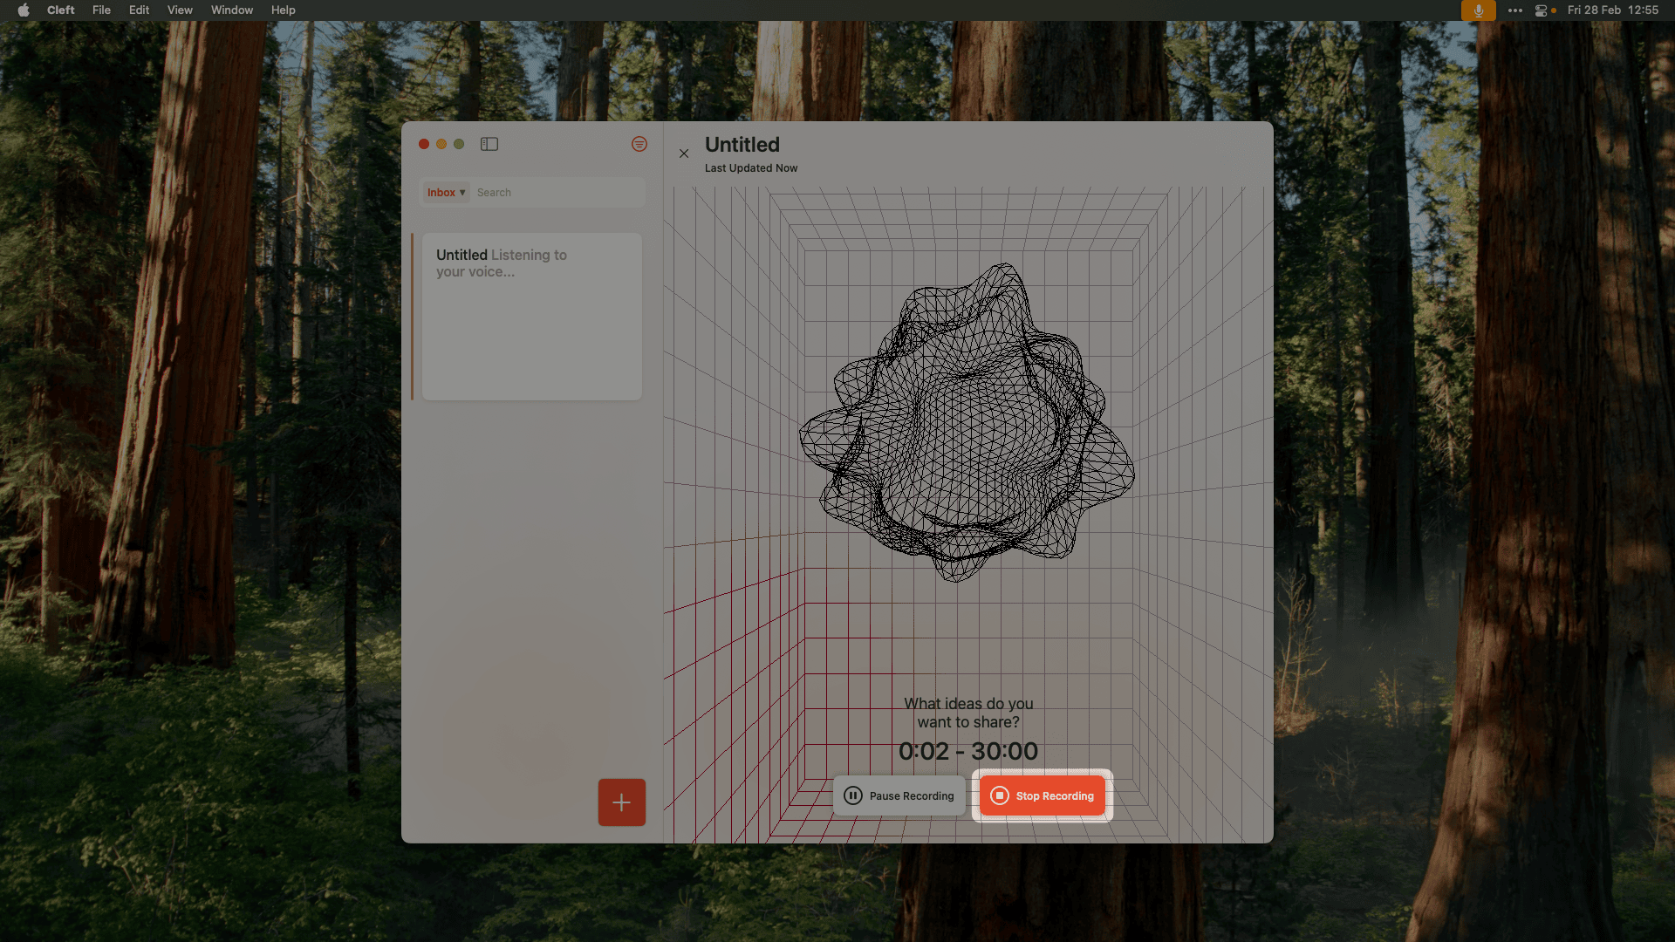Pause the current voice recording
Screen dimensions: 1675x942
tap(899, 795)
